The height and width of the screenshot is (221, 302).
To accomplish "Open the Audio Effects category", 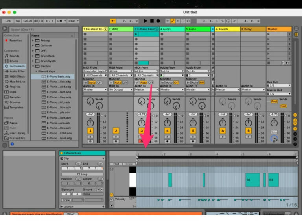I will [17, 71].
